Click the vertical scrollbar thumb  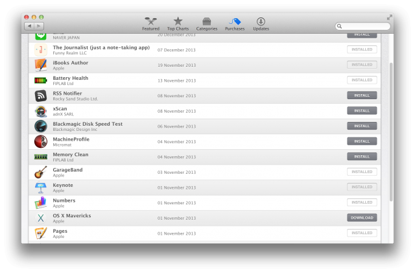[x=391, y=132]
